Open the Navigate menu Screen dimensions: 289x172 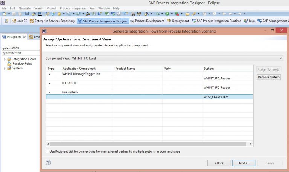tap(25, 9)
